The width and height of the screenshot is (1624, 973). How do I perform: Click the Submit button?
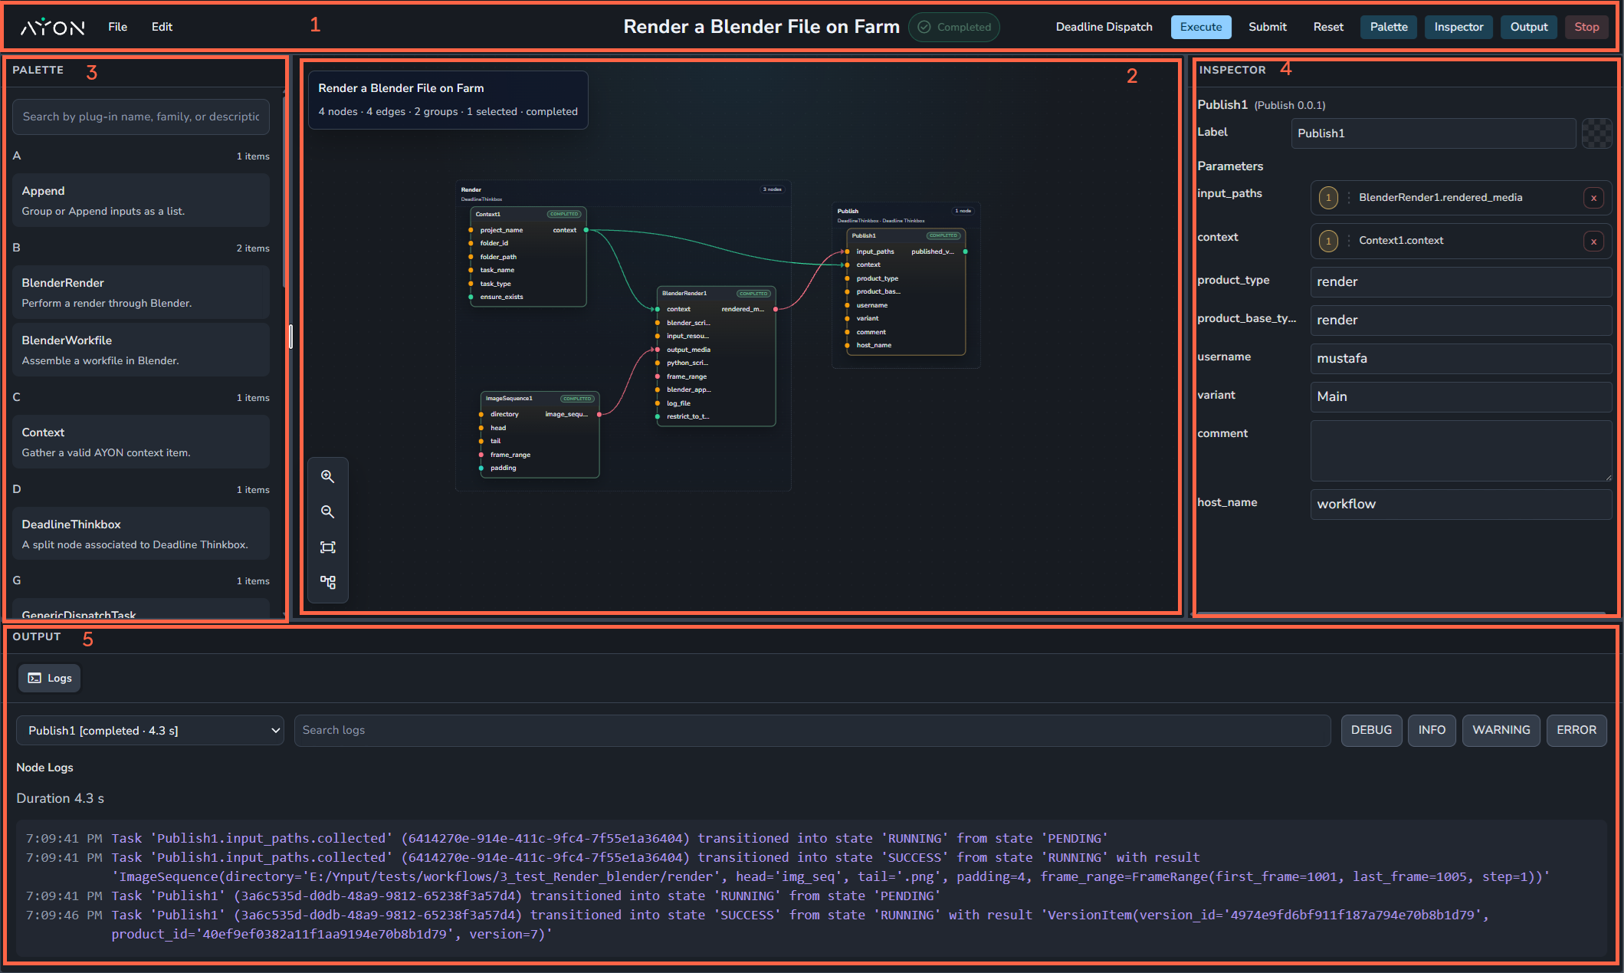coord(1268,27)
